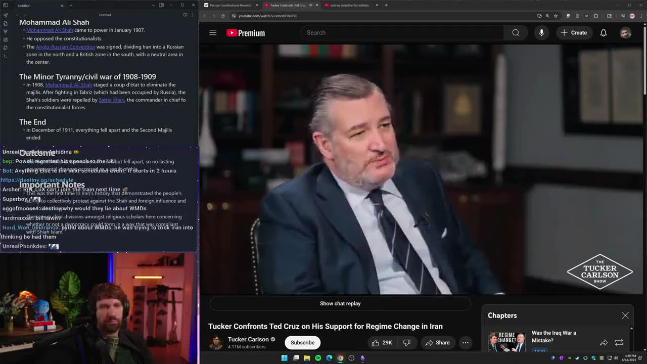Open the YouTube guide hamburger menu
The width and height of the screenshot is (647, 364).
(x=213, y=33)
